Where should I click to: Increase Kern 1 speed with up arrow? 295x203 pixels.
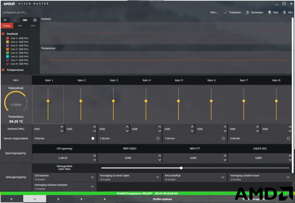pos(62,127)
